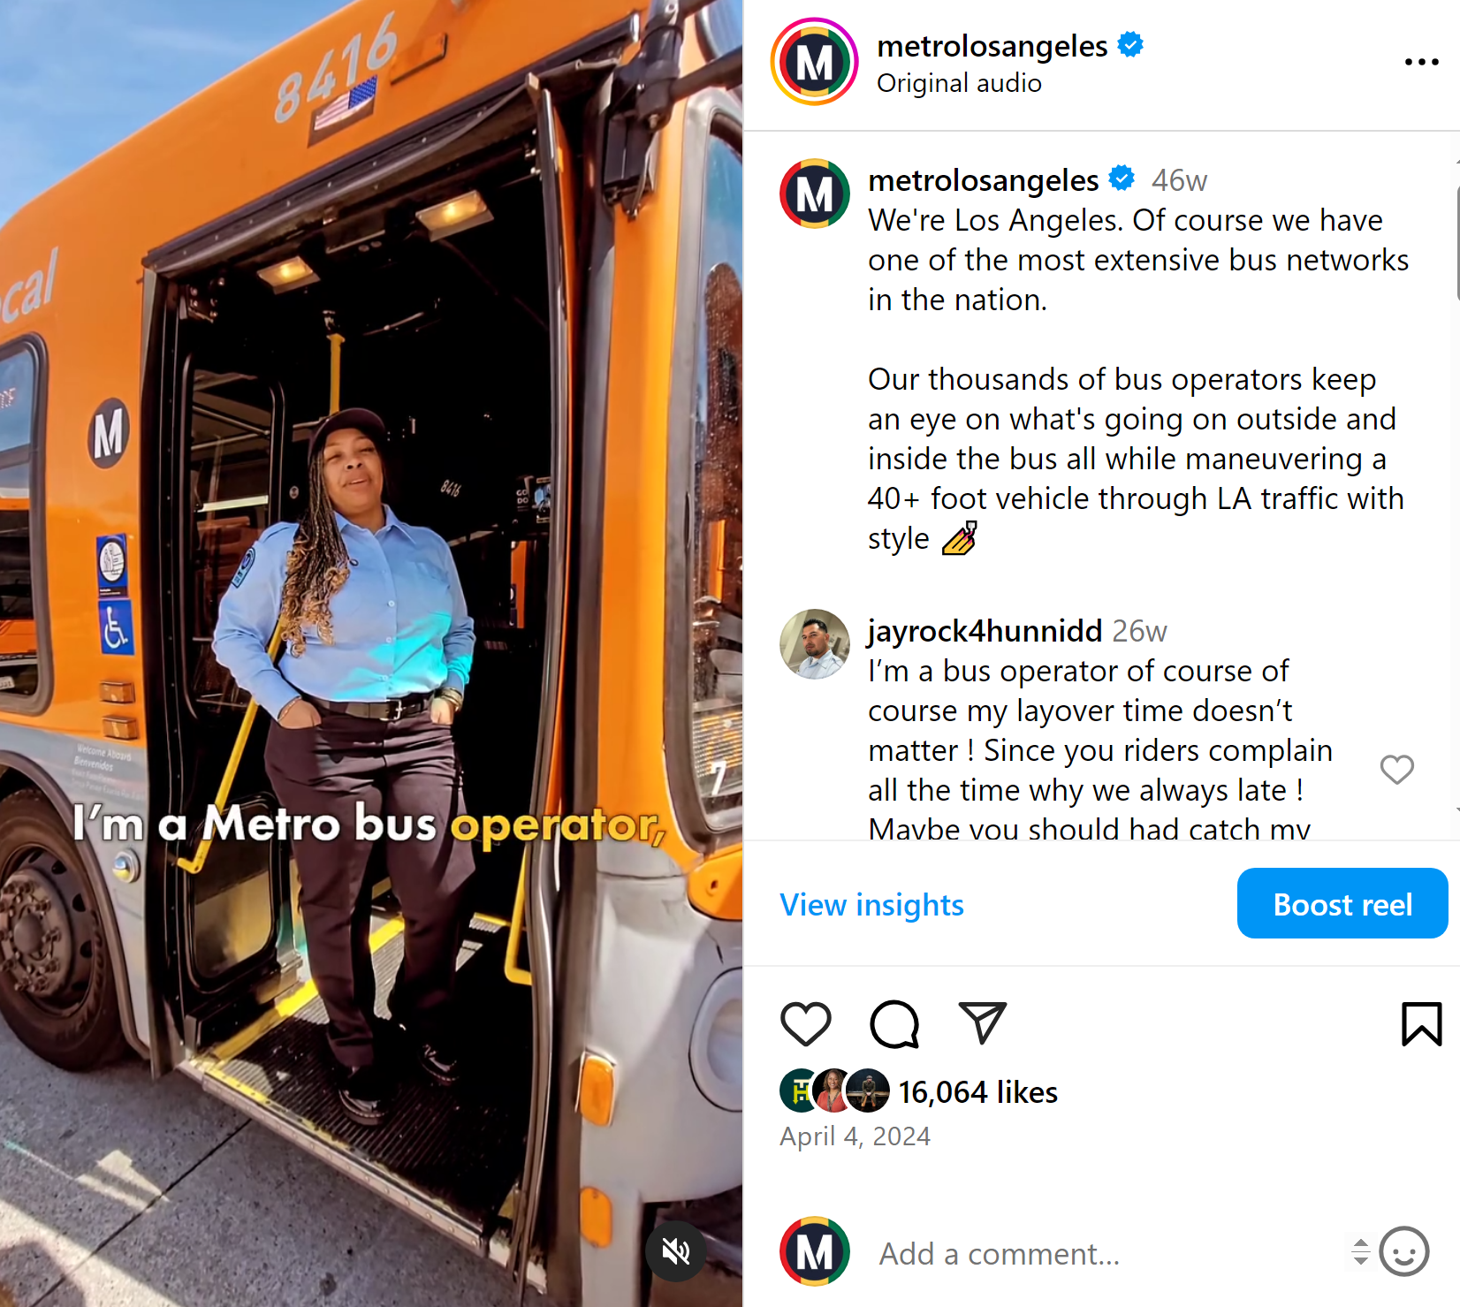This screenshot has height=1307, width=1460.
Task: Like jayrock4hunnidd's comment
Action: (1397, 770)
